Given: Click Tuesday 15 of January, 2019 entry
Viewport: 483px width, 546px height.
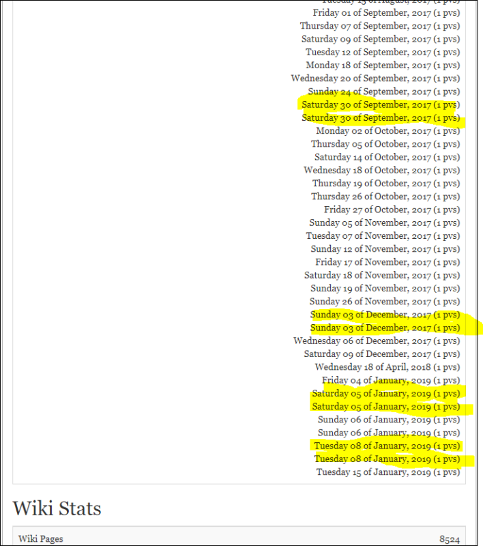Looking at the screenshot, I should (x=388, y=472).
